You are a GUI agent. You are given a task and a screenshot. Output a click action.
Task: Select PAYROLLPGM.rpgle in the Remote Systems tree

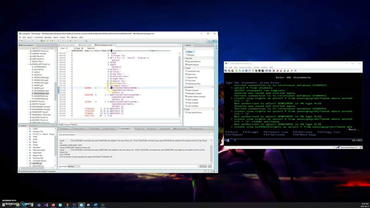[41, 78]
